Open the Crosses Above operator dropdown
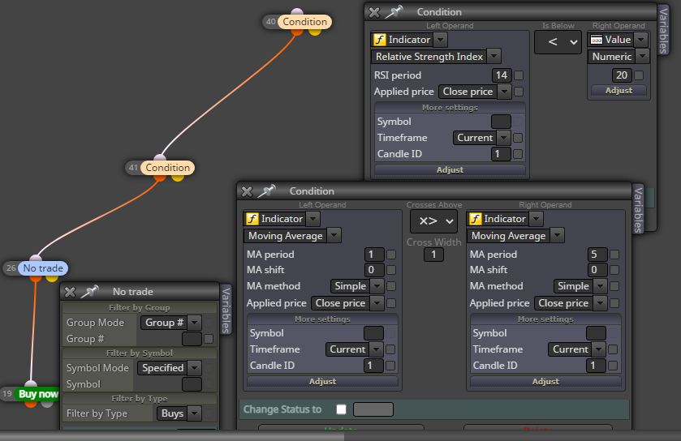The height and width of the screenshot is (441, 681). (x=433, y=221)
